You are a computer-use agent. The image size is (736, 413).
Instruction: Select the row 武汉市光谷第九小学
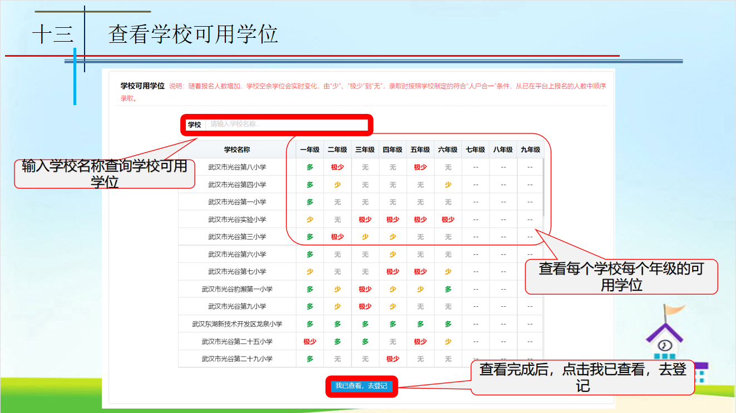pos(360,306)
